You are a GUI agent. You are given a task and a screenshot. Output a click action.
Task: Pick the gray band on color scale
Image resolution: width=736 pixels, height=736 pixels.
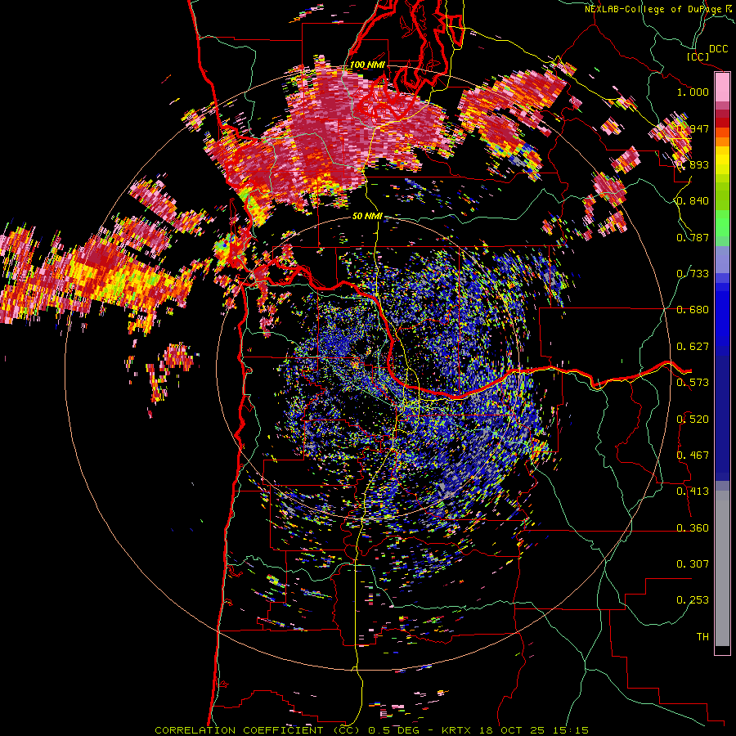tap(722, 568)
